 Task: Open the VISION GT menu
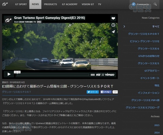tap(88, 4)
